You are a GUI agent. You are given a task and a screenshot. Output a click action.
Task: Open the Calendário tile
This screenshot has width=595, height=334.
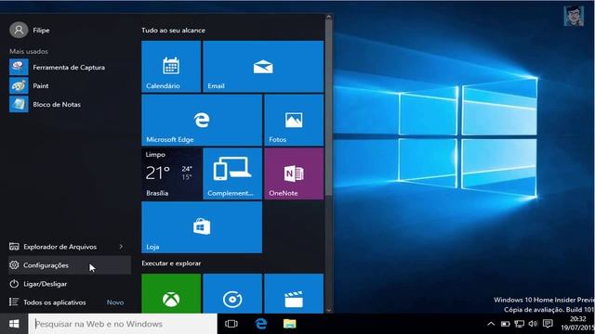(x=171, y=67)
